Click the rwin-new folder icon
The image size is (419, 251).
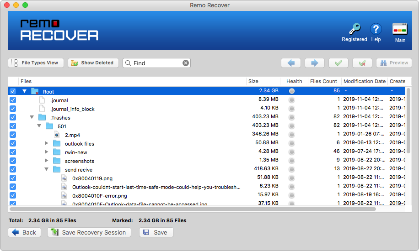coord(57,152)
